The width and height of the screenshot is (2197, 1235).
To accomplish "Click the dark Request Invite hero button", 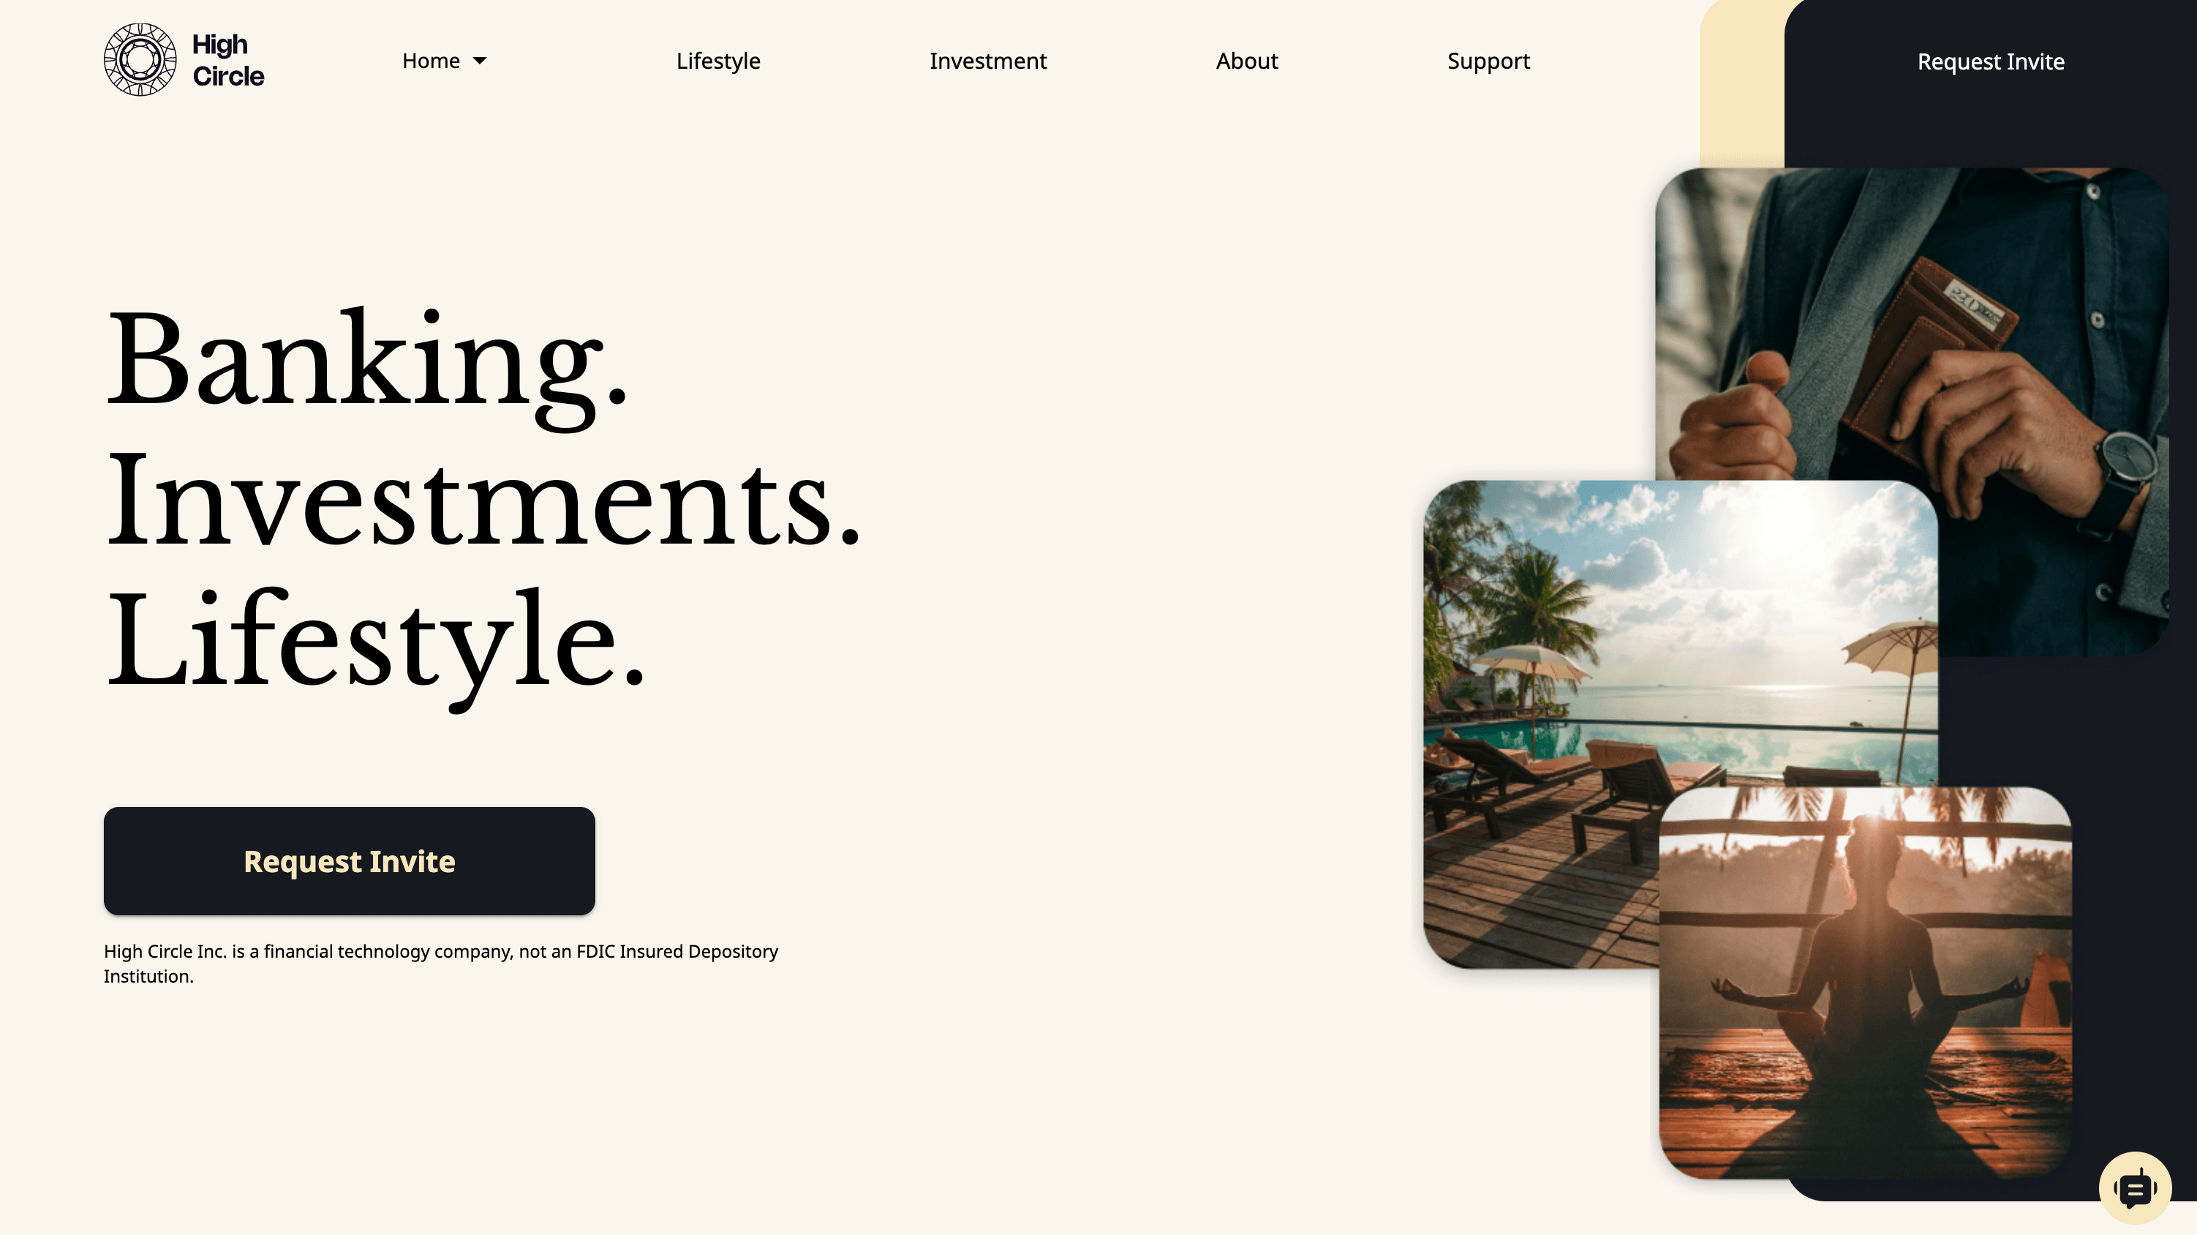I will [349, 860].
